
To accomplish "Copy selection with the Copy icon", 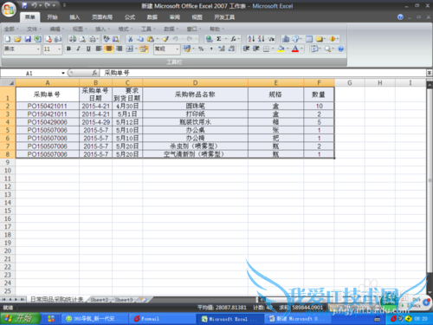I will click(140, 39).
